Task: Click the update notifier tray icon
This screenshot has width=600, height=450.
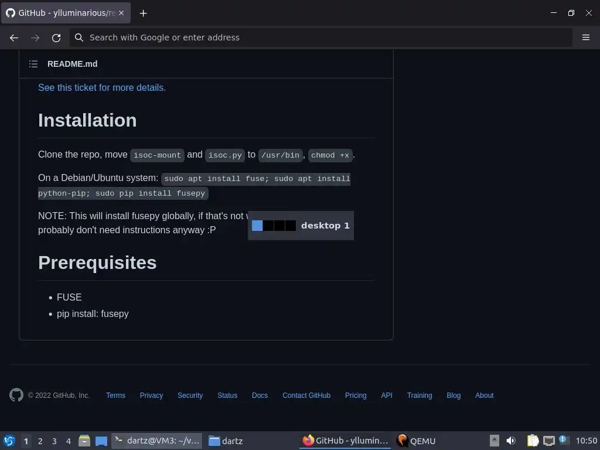Action: coord(564,440)
